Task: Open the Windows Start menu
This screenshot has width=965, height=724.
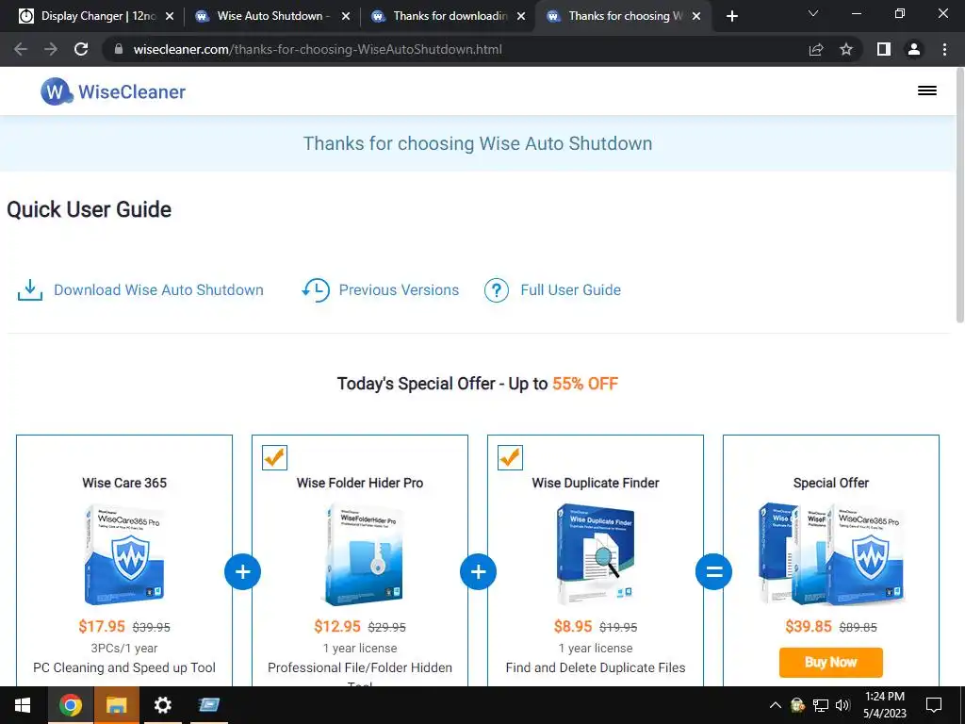Action: point(23,705)
